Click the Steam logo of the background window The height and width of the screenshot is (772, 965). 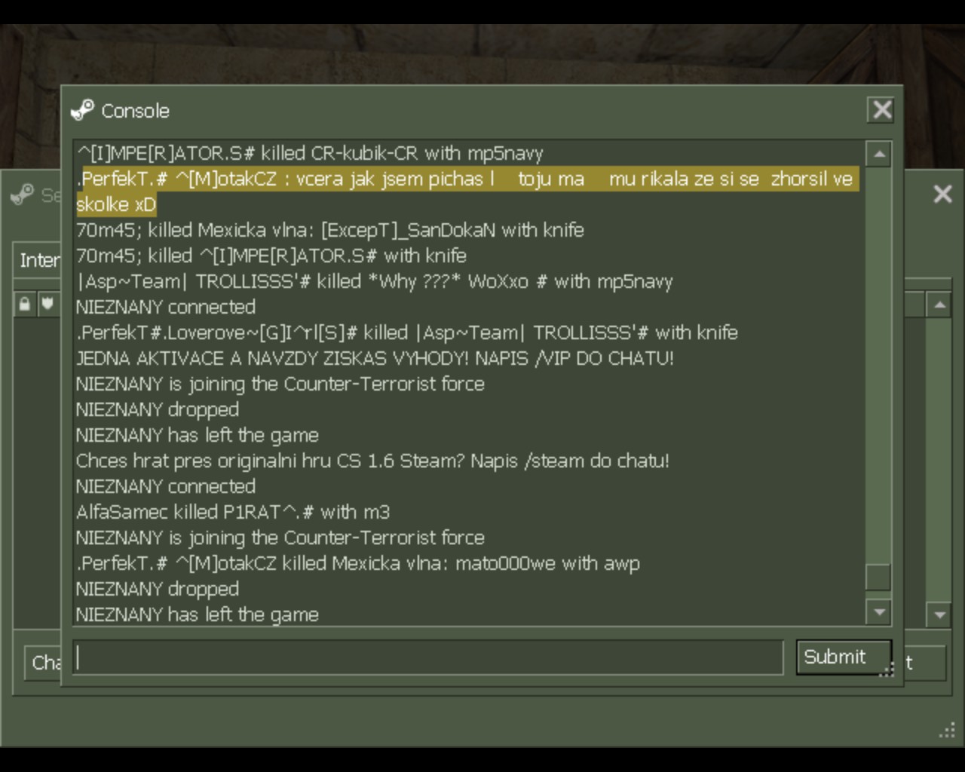pos(23,195)
